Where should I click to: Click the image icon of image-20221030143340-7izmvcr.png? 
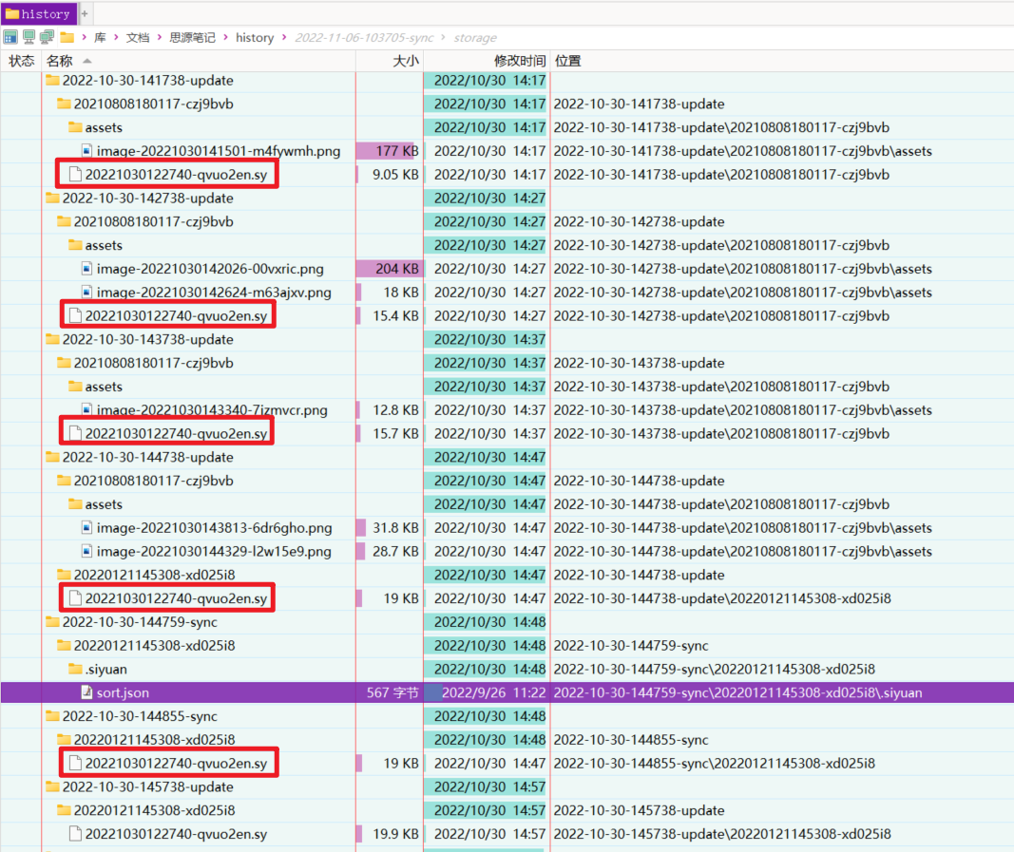tap(86, 409)
